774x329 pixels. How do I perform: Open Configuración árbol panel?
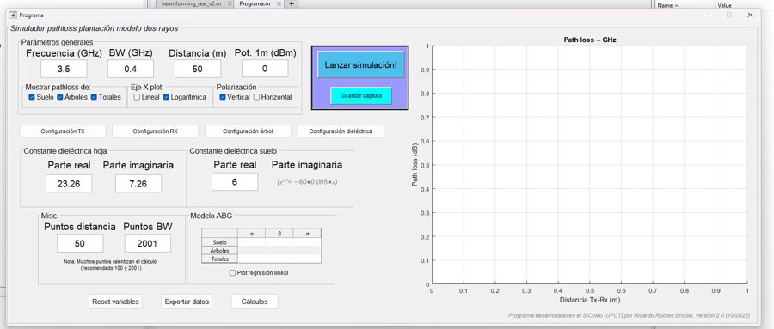coord(248,131)
